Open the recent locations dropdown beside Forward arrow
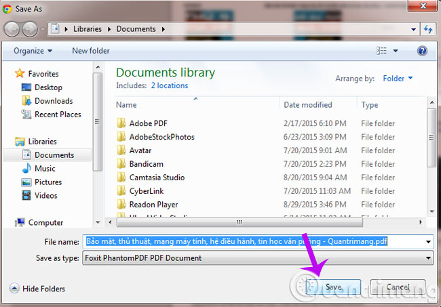The image size is (441, 307). pyautogui.click(x=43, y=29)
